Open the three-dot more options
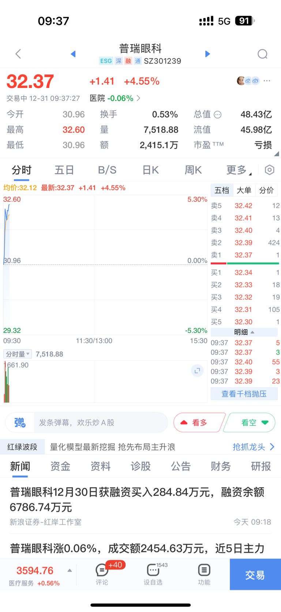281x612 pixels. pyautogui.click(x=267, y=81)
